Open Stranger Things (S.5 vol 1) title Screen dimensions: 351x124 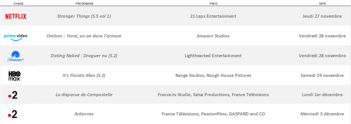[84, 16]
